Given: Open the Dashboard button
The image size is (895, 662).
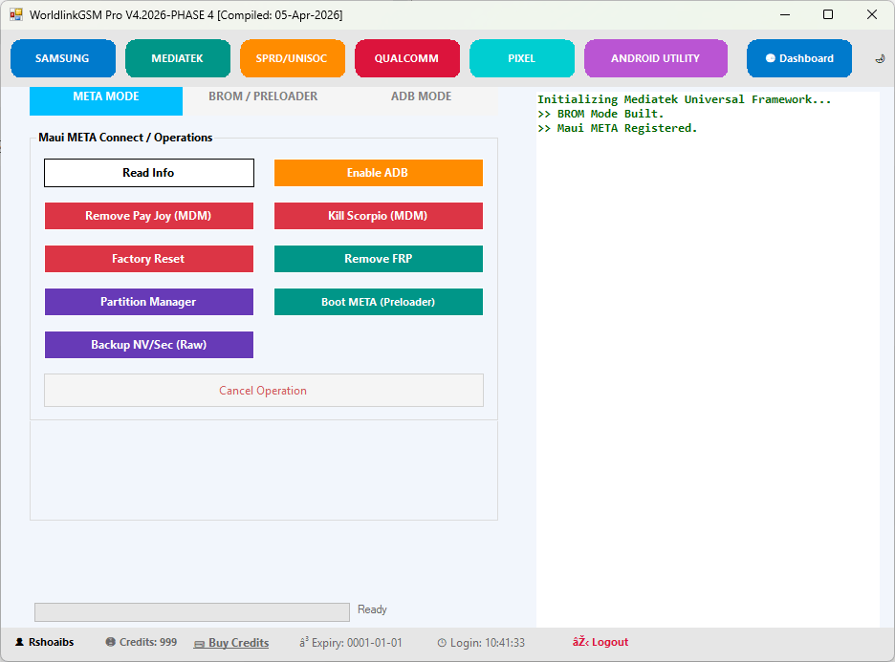Looking at the screenshot, I should coord(798,58).
